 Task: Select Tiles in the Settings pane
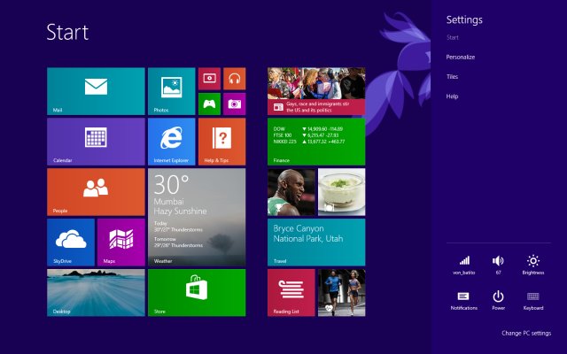click(453, 76)
